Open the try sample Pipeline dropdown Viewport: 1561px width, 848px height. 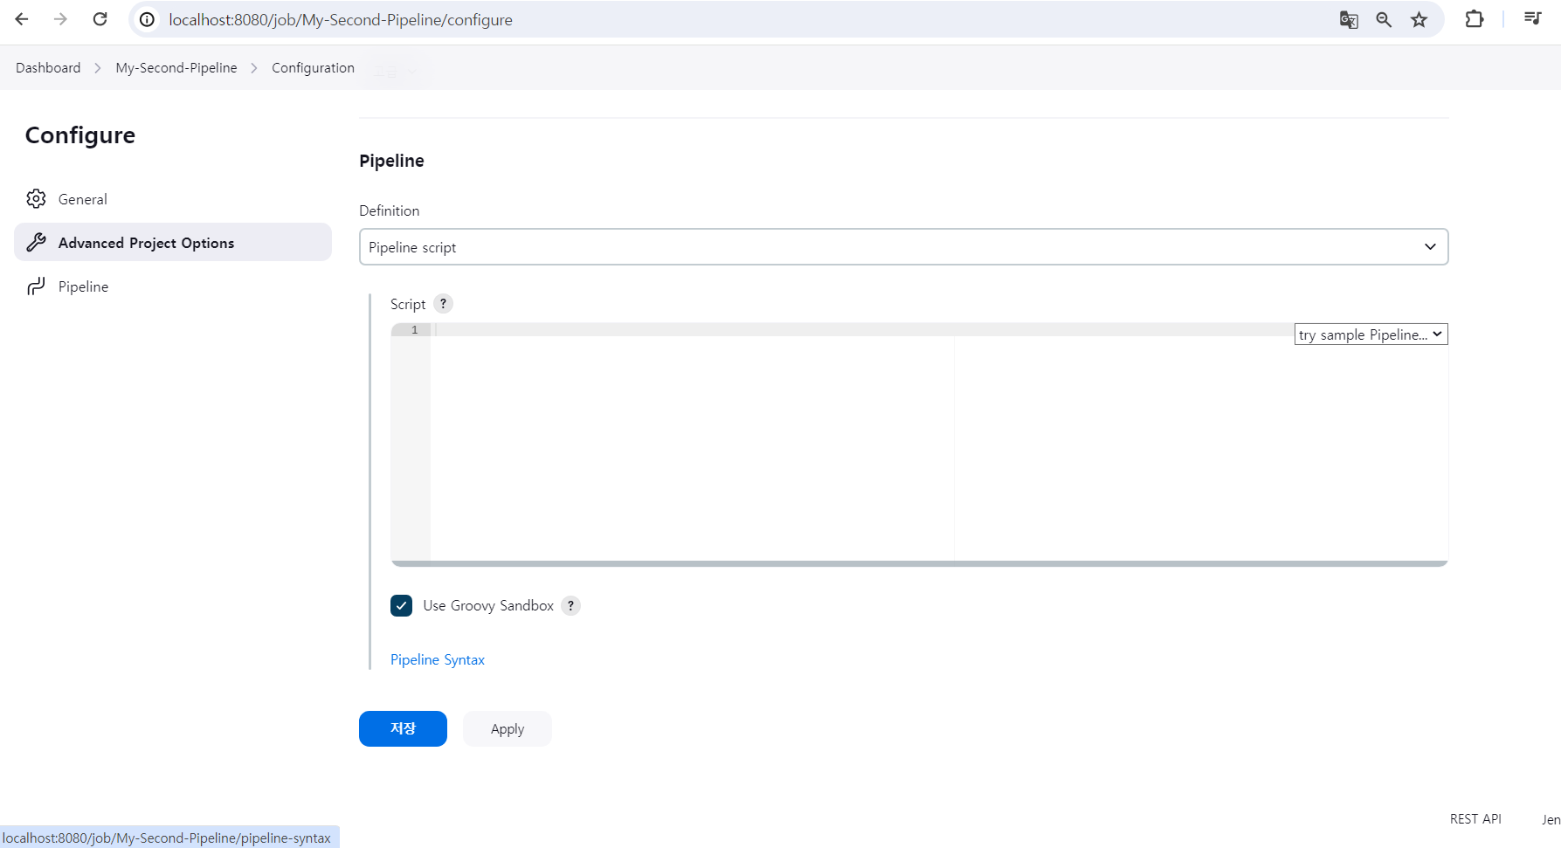[1370, 334]
